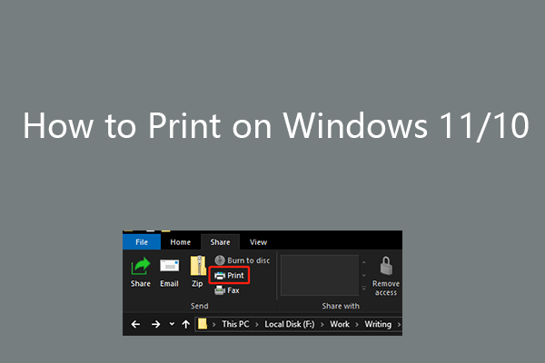The width and height of the screenshot is (545, 363).
Task: Click the Print command
Action: tap(229, 276)
